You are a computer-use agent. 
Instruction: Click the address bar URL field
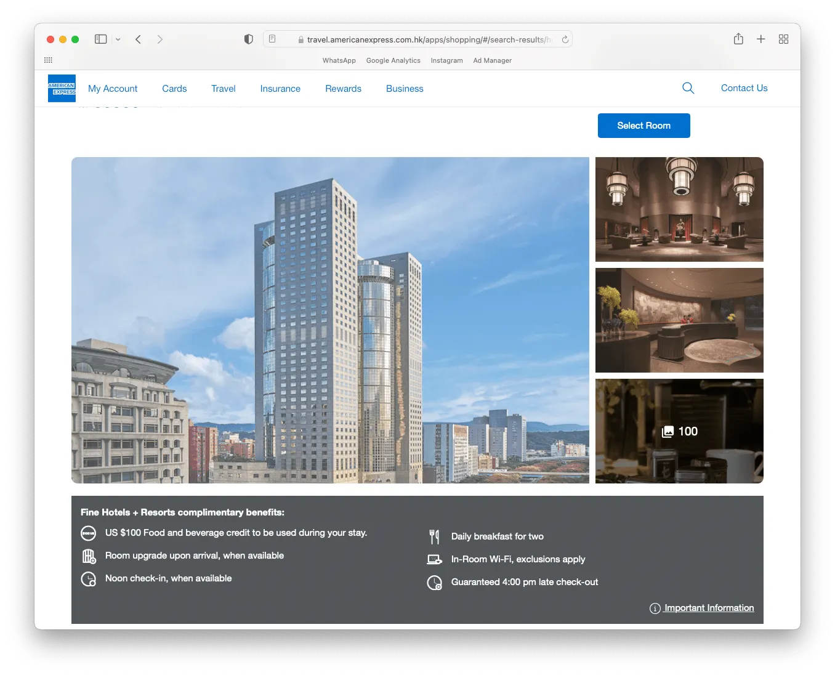418,39
